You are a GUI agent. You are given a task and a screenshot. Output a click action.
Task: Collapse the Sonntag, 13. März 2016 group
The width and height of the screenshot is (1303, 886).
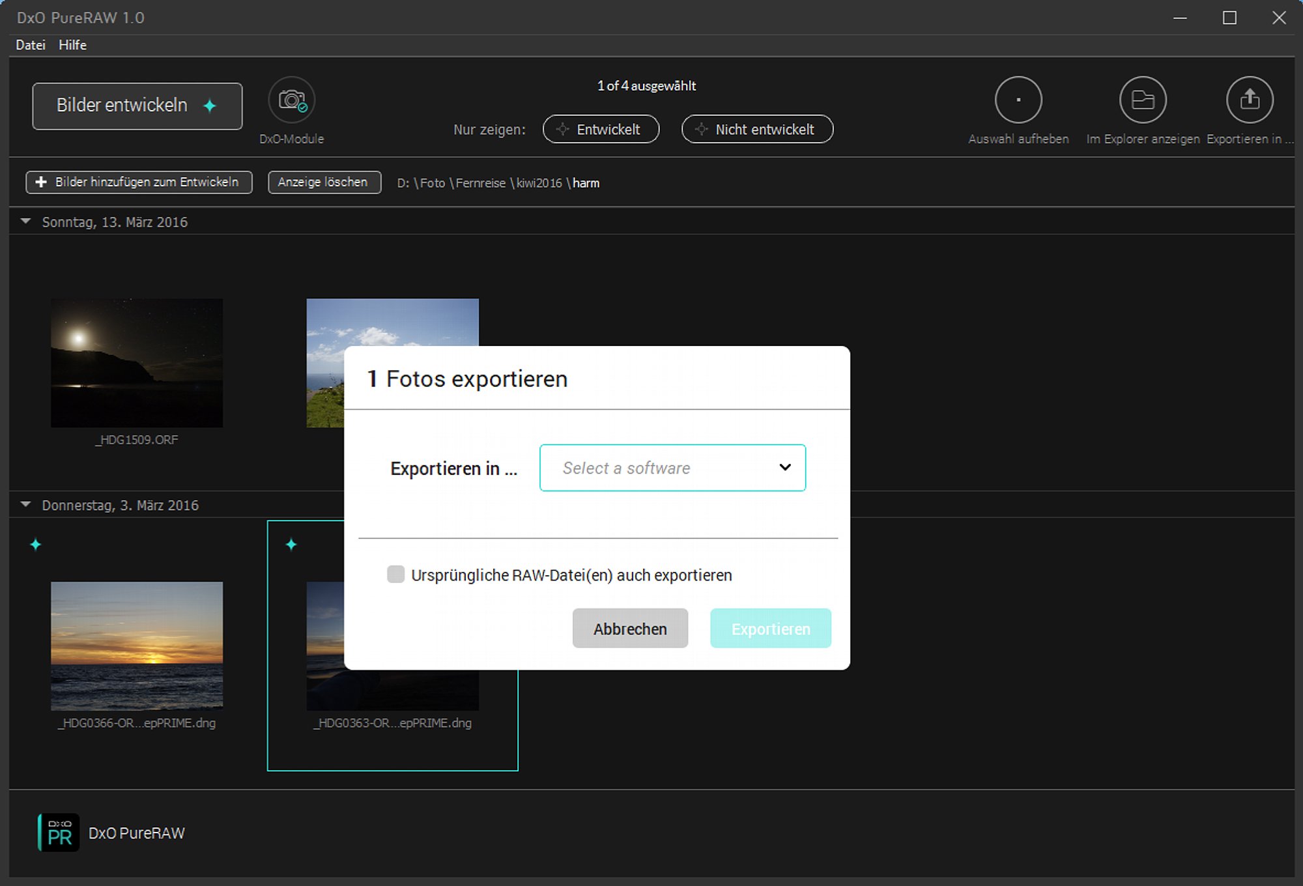point(26,221)
